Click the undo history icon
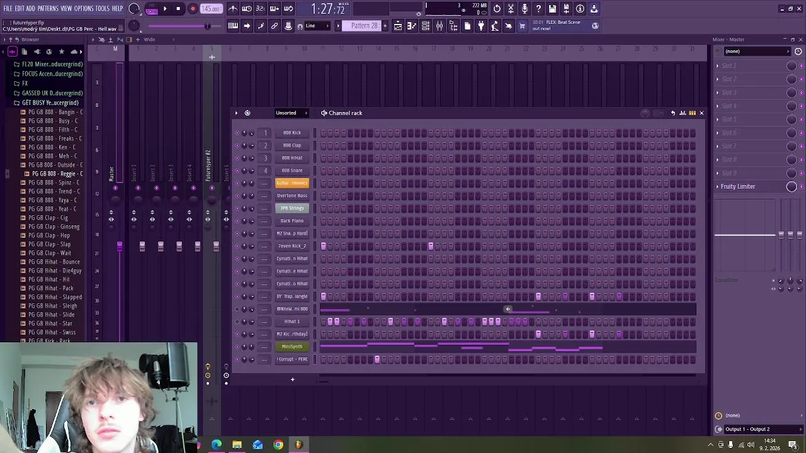806x453 pixels. click(497, 9)
